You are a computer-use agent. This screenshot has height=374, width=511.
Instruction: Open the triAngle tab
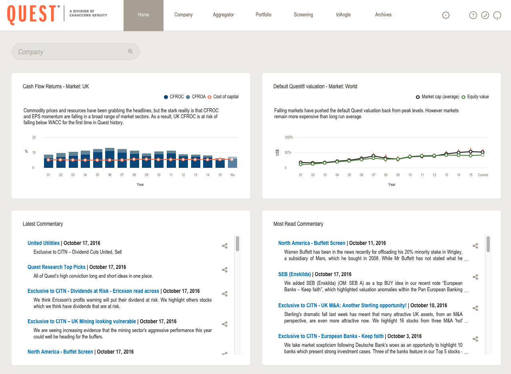pyautogui.click(x=343, y=15)
